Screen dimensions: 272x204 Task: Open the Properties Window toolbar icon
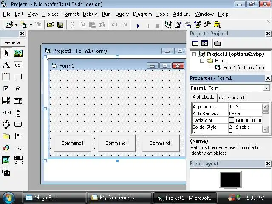(x=178, y=25)
